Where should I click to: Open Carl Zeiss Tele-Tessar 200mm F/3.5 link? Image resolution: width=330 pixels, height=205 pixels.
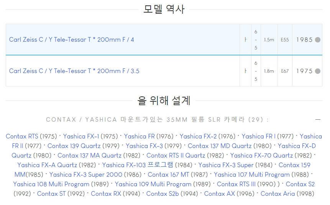pos(74,71)
